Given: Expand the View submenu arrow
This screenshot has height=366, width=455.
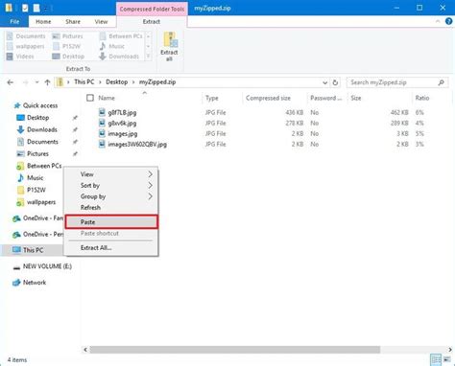Looking at the screenshot, I should (x=150, y=174).
